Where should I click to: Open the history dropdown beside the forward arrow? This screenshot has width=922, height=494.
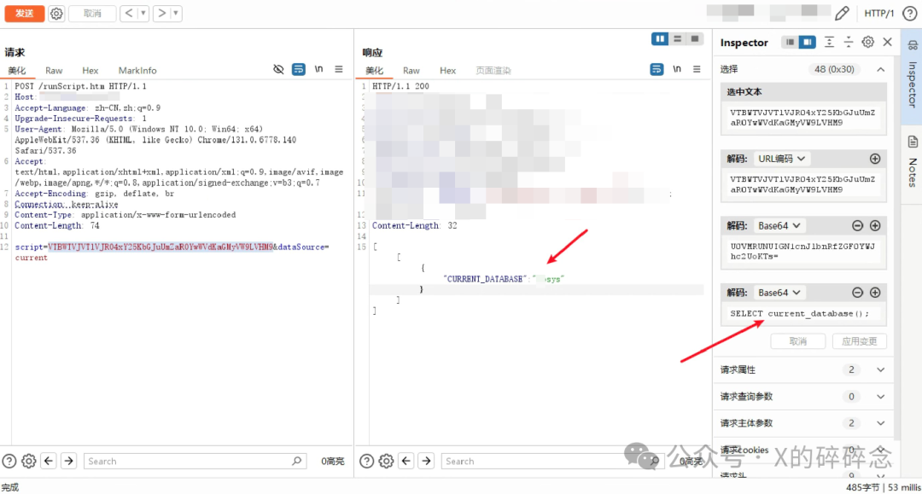pos(176,13)
